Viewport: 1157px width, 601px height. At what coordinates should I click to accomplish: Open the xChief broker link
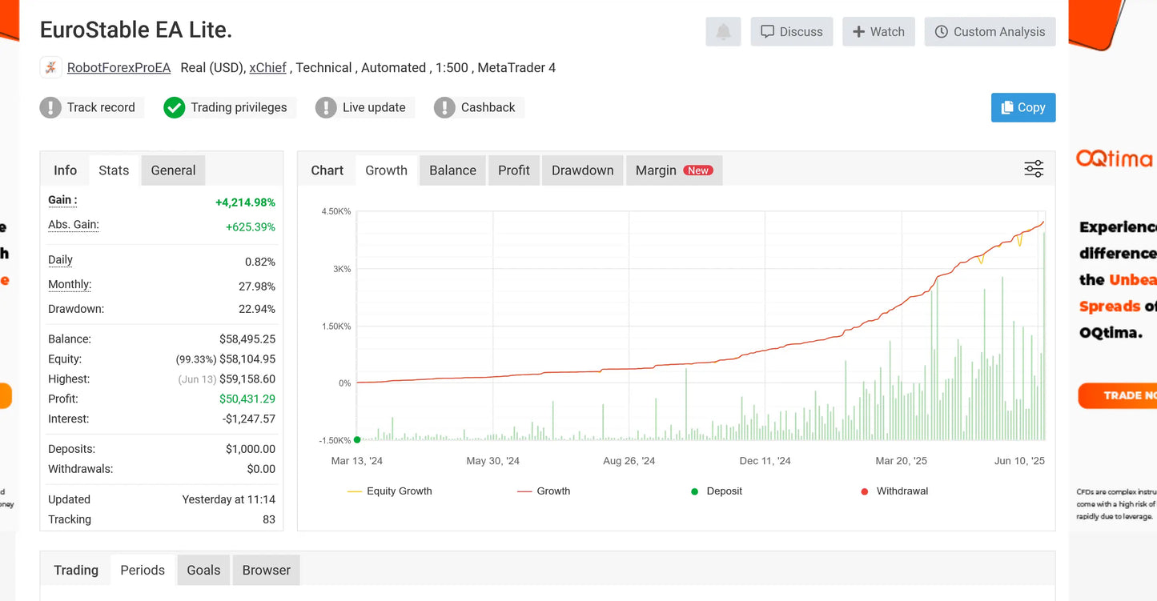click(267, 68)
